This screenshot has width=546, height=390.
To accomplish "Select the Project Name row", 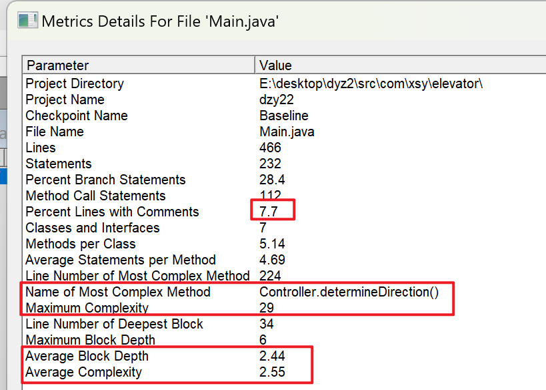I will [x=285, y=100].
